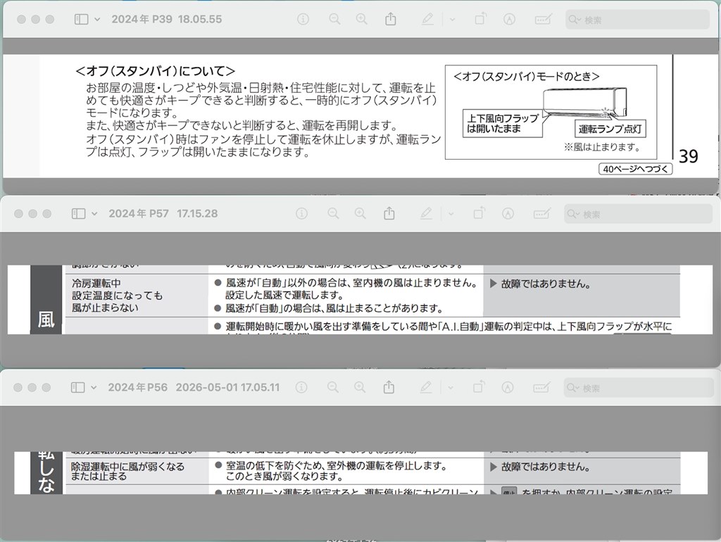Screen dimensions: 721x542
Task: Show info inspector in P56 window
Action: coord(301,388)
